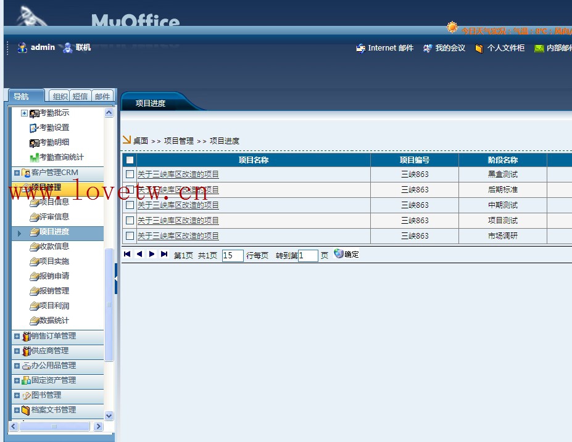The width and height of the screenshot is (572, 442).
Task: Switch to the 短信 tab
Action: coord(80,96)
